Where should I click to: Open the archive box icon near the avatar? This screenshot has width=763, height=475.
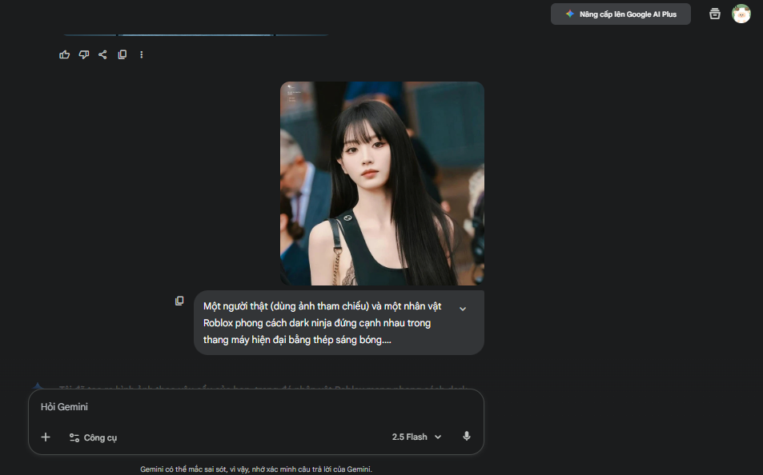click(x=715, y=14)
